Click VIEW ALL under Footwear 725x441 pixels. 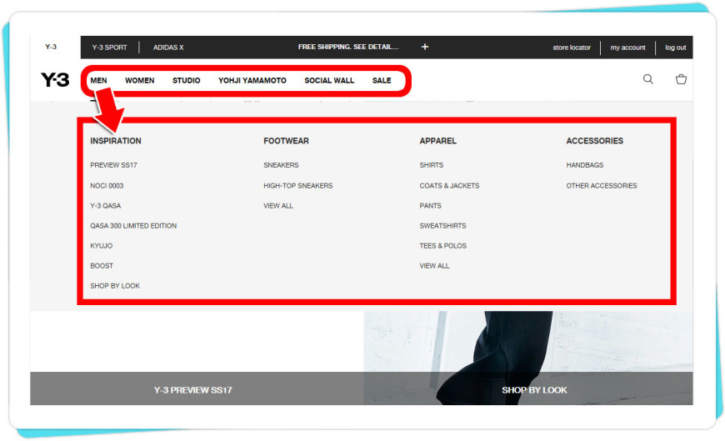click(278, 205)
